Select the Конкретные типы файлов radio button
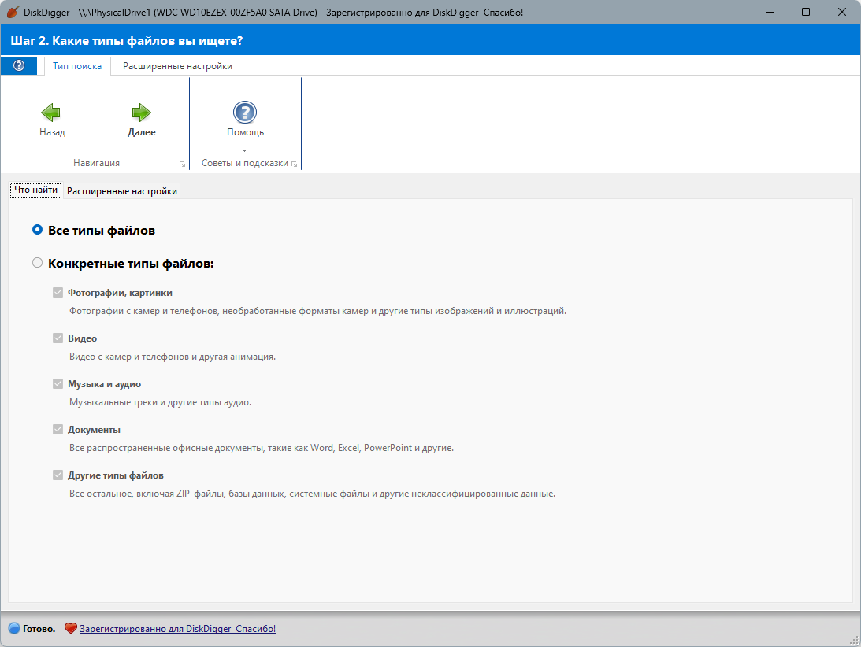 37,263
